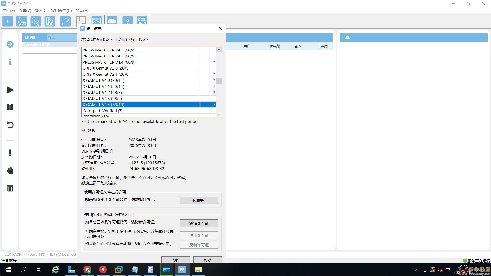Open Internet Explorer from taskbar

pos(55,270)
